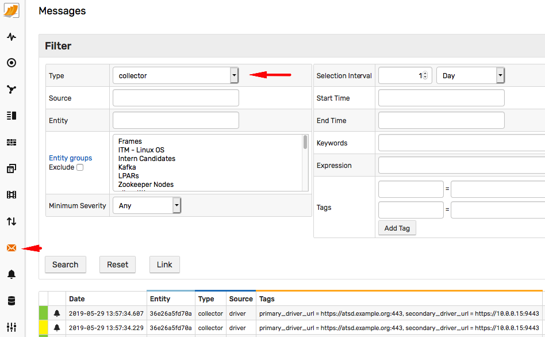Image resolution: width=545 pixels, height=337 pixels.
Task: Open the ATSD logo home icon
Action: [x=11, y=10]
